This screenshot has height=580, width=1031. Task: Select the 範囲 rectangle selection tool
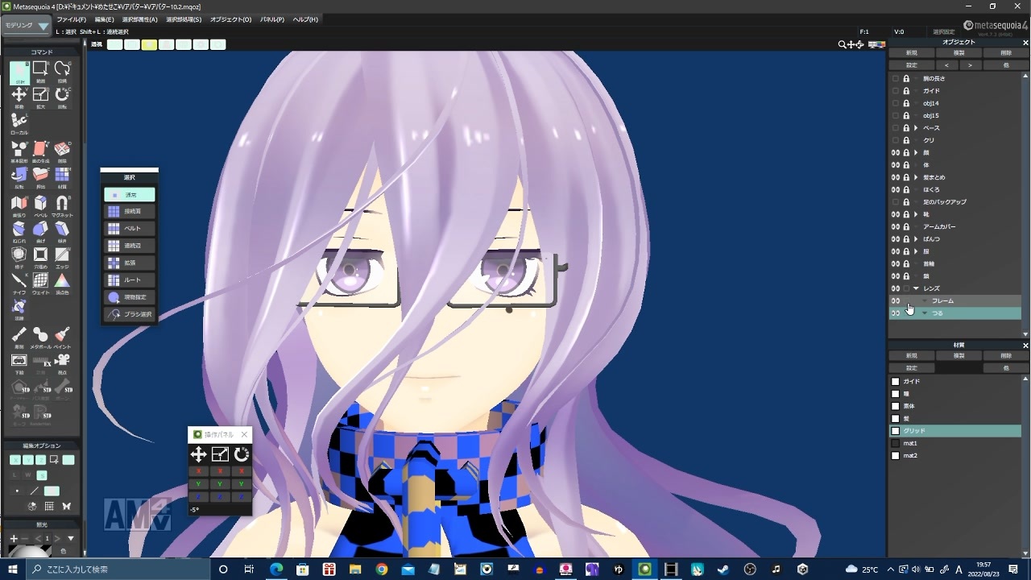coord(40,72)
